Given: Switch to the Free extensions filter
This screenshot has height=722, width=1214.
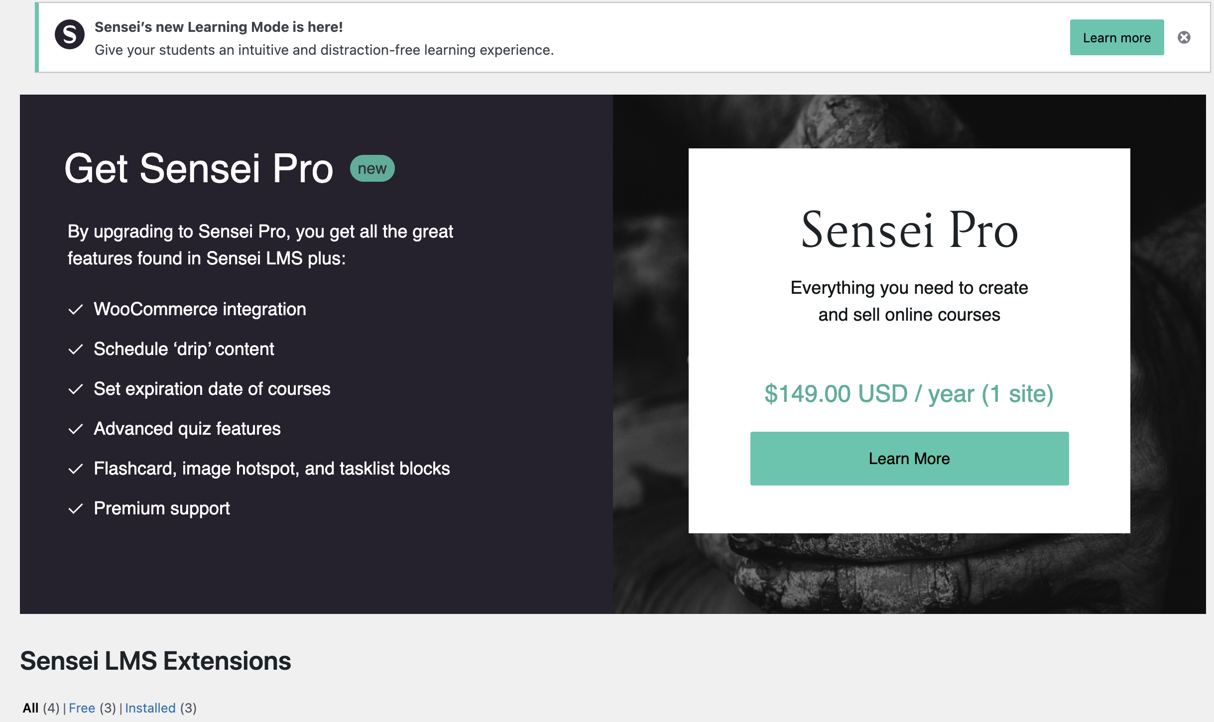Looking at the screenshot, I should [x=83, y=708].
